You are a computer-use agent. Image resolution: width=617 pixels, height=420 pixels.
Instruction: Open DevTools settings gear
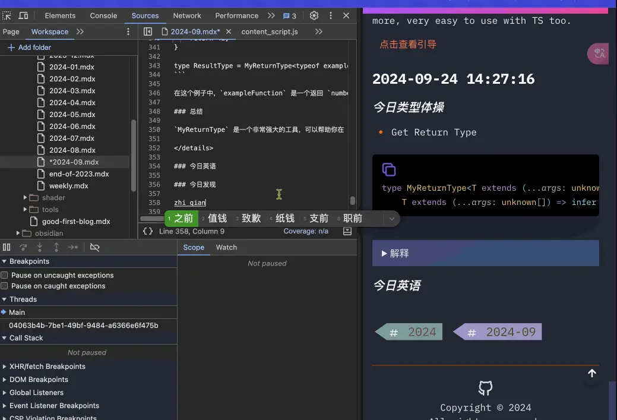[314, 15]
